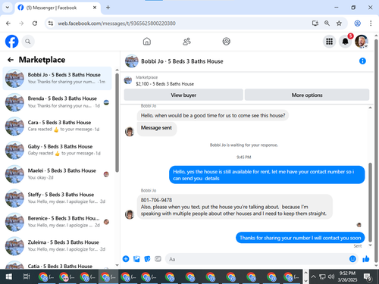
Task: Select the Messenger | Facebook tab
Action: click(x=58, y=8)
